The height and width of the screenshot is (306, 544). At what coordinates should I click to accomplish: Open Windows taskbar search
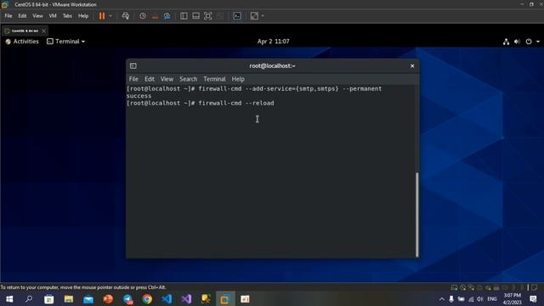(x=29, y=299)
